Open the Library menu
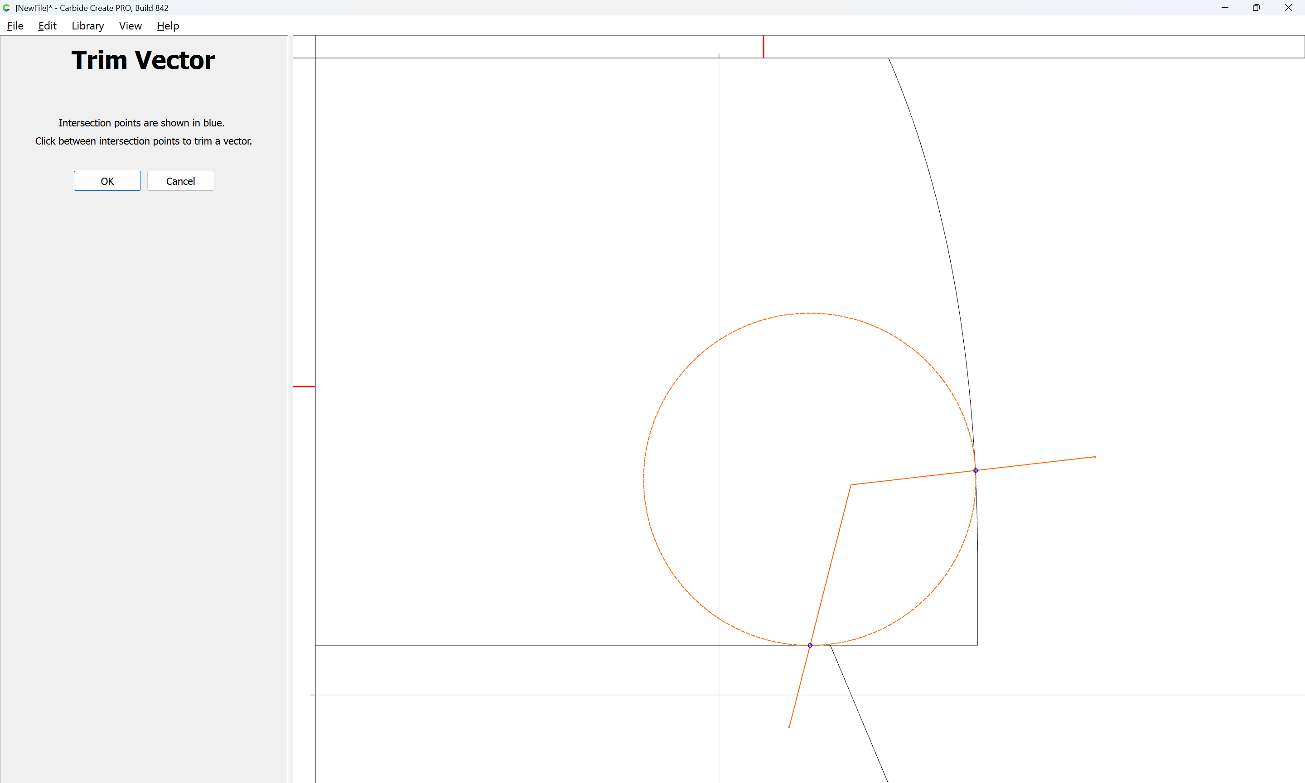Viewport: 1305px width, 783px height. (x=87, y=26)
